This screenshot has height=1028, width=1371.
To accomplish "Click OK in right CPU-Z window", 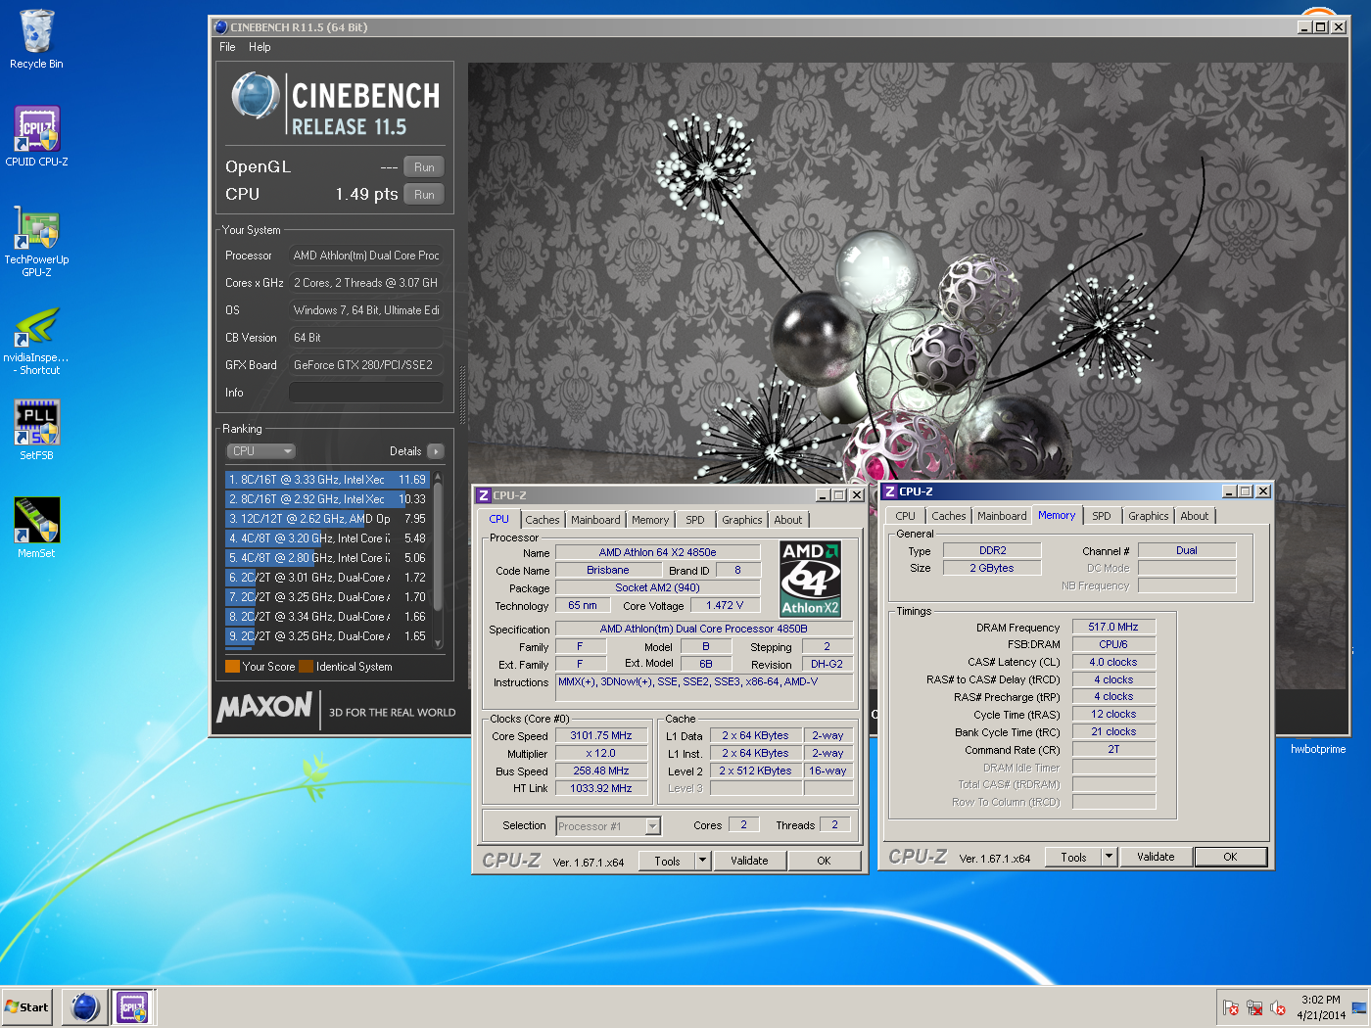I will (1230, 858).
